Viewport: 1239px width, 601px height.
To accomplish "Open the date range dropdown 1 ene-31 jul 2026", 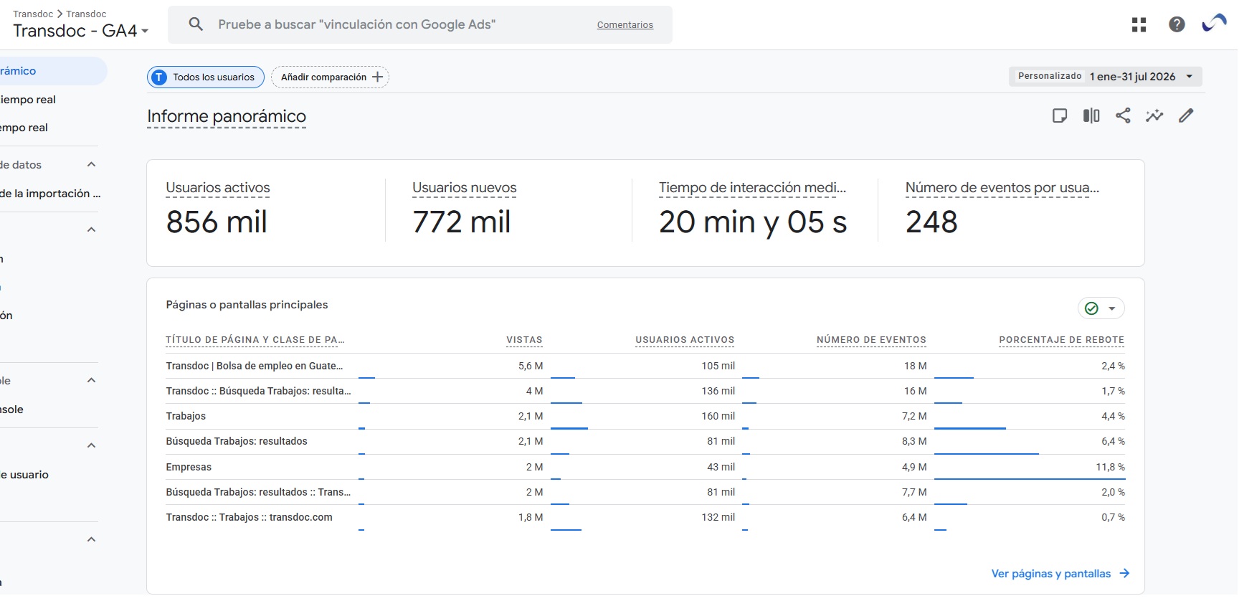I will 1106,77.
